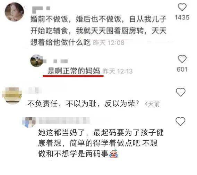Open first commenter's profile avatar

coord(14,12)
